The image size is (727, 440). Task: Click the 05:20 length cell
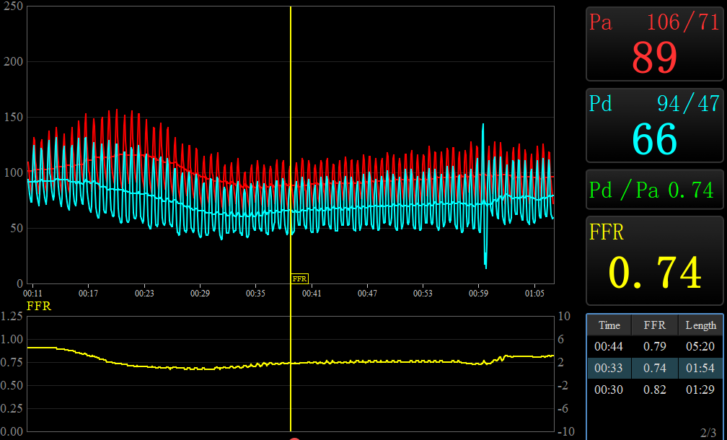point(700,346)
